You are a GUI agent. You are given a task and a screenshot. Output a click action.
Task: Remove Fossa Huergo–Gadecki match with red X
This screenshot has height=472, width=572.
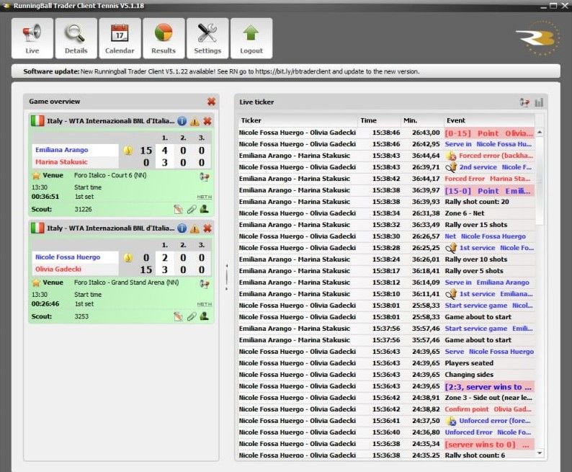point(207,228)
